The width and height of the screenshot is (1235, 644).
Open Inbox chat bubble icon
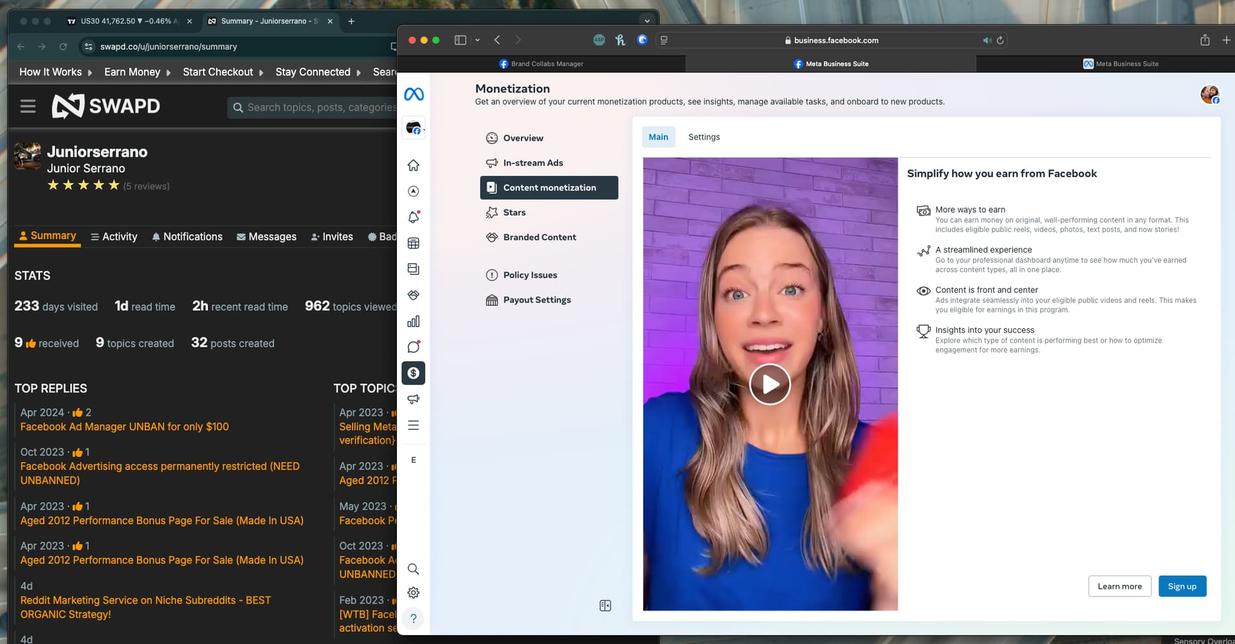[414, 347]
